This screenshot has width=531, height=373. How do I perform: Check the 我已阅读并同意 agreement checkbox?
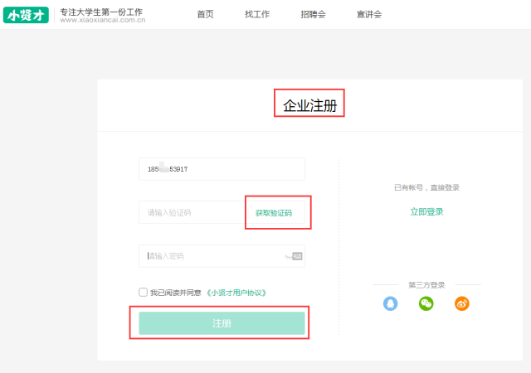[143, 292]
